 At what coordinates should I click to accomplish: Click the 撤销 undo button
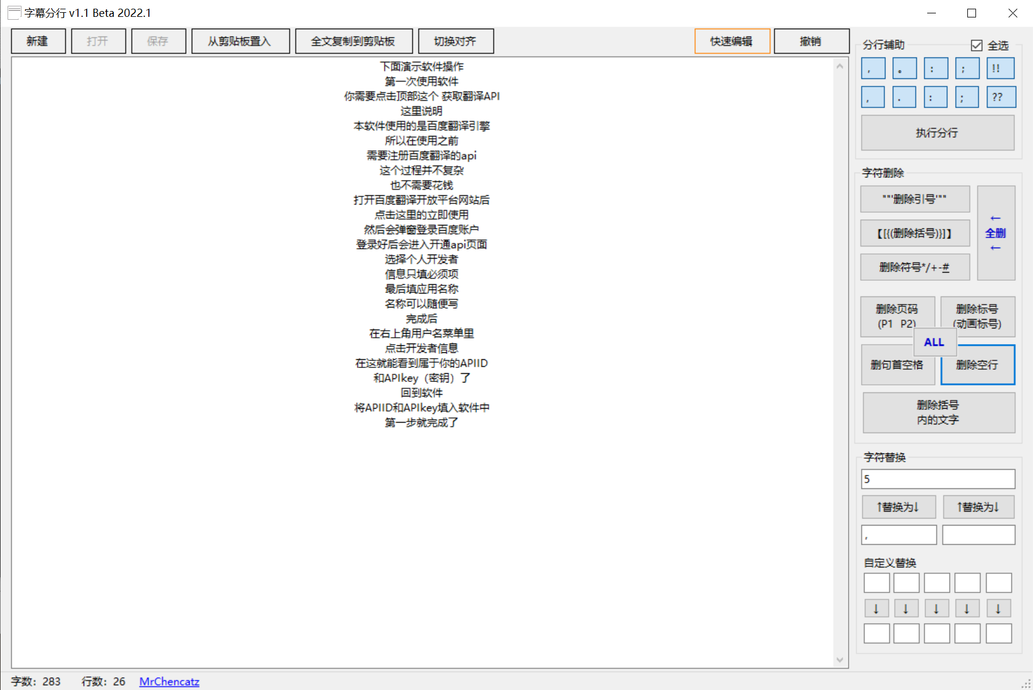(x=812, y=41)
